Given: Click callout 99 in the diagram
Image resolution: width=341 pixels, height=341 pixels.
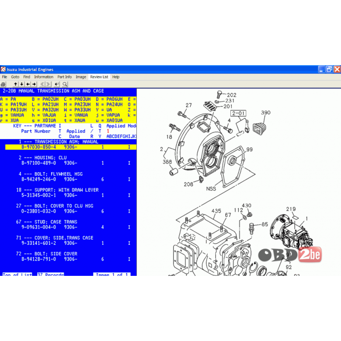Looking at the screenshot, I should click(x=250, y=150).
